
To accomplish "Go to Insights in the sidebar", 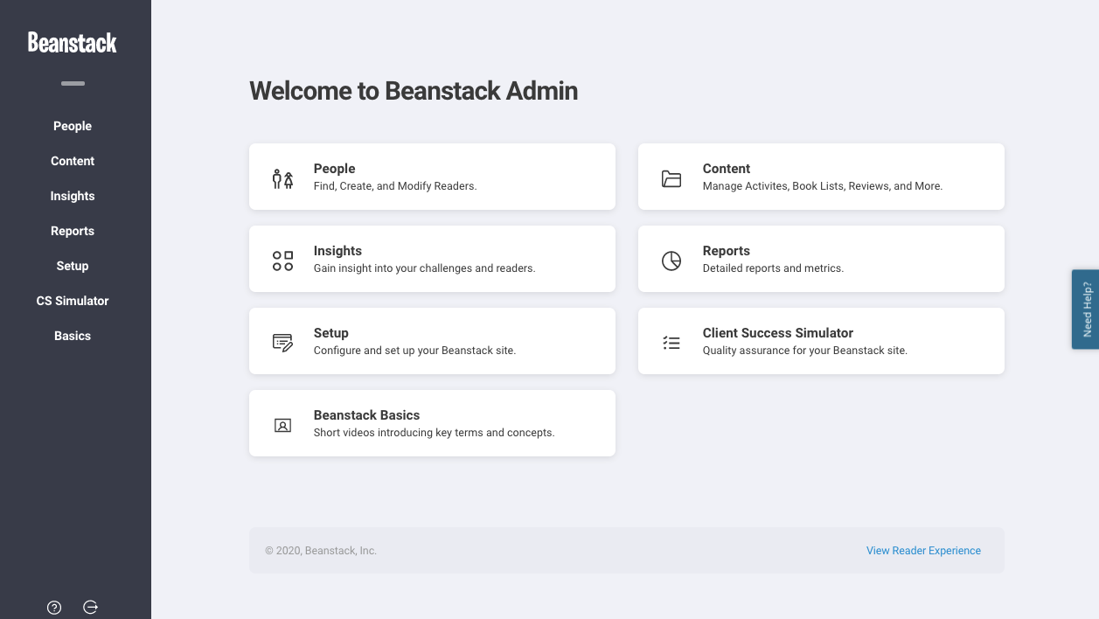I will pos(73,196).
